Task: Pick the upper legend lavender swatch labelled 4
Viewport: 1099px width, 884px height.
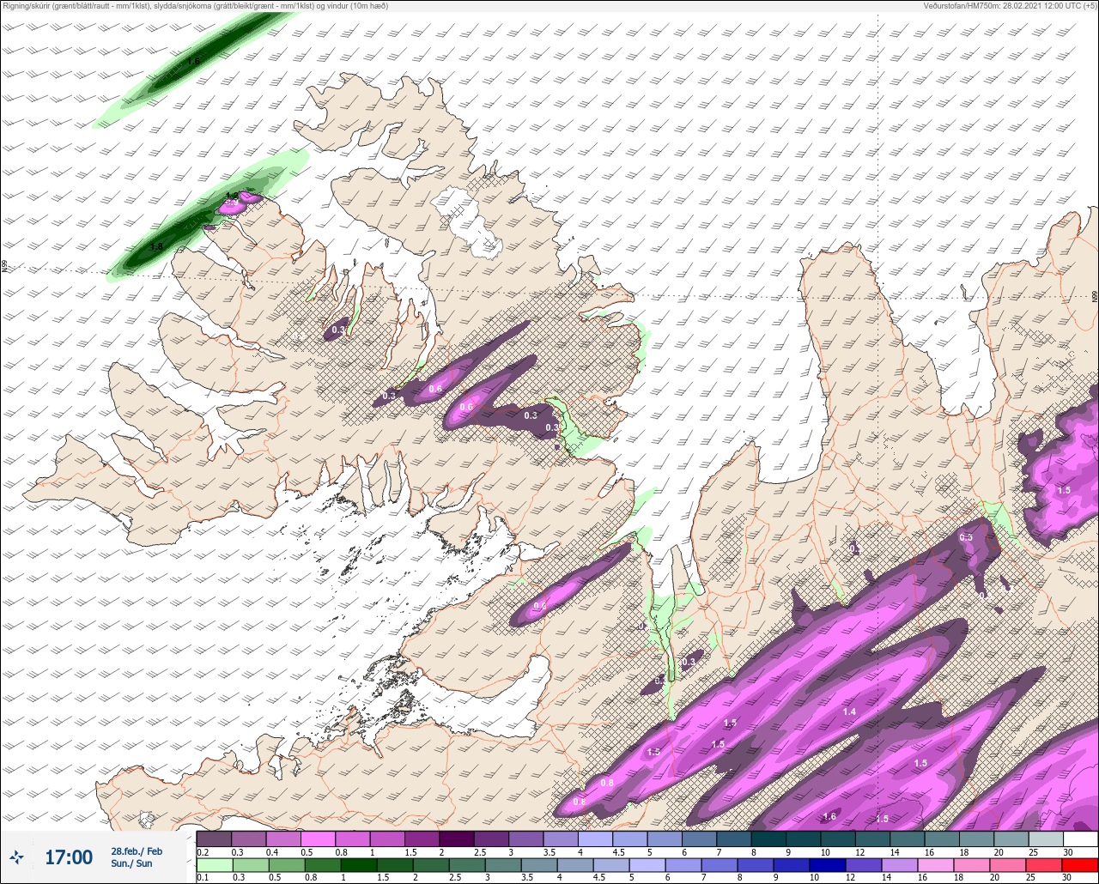Action: click(596, 839)
